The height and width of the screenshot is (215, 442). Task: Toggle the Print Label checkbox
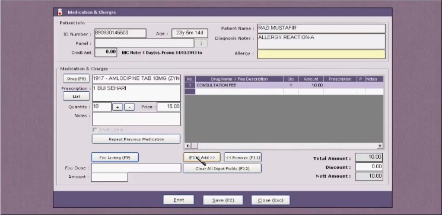[x=95, y=130]
